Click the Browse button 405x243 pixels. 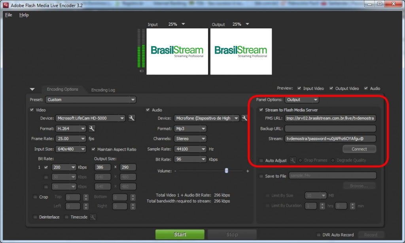359,186
